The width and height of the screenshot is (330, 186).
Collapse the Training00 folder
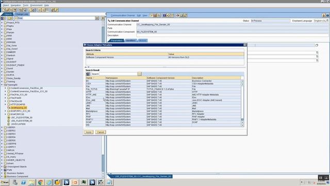(2, 85)
